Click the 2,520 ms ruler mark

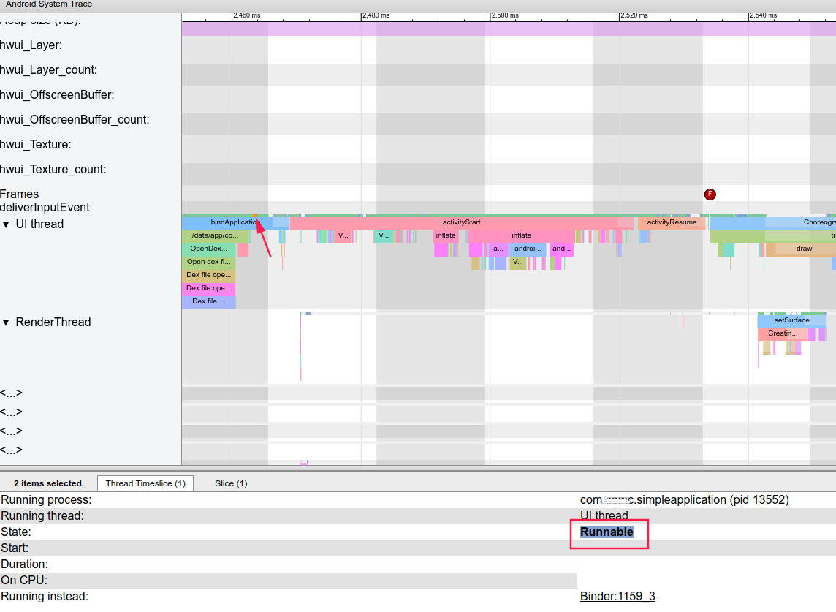pyautogui.click(x=634, y=15)
